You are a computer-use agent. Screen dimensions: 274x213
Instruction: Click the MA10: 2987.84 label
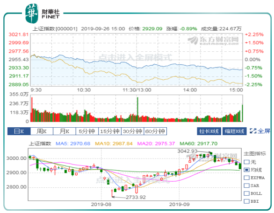114,144
